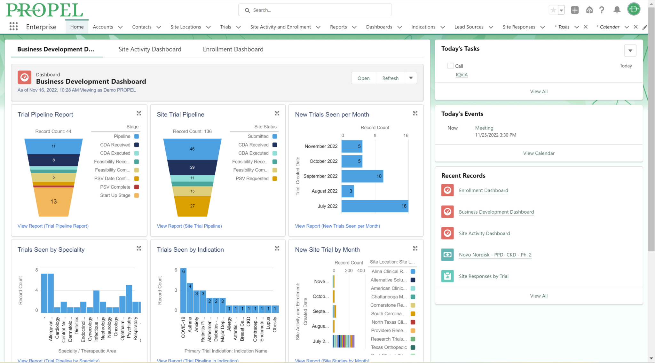Open the Tasks navigation tab
Screen dimensions: 655x363
point(564,27)
